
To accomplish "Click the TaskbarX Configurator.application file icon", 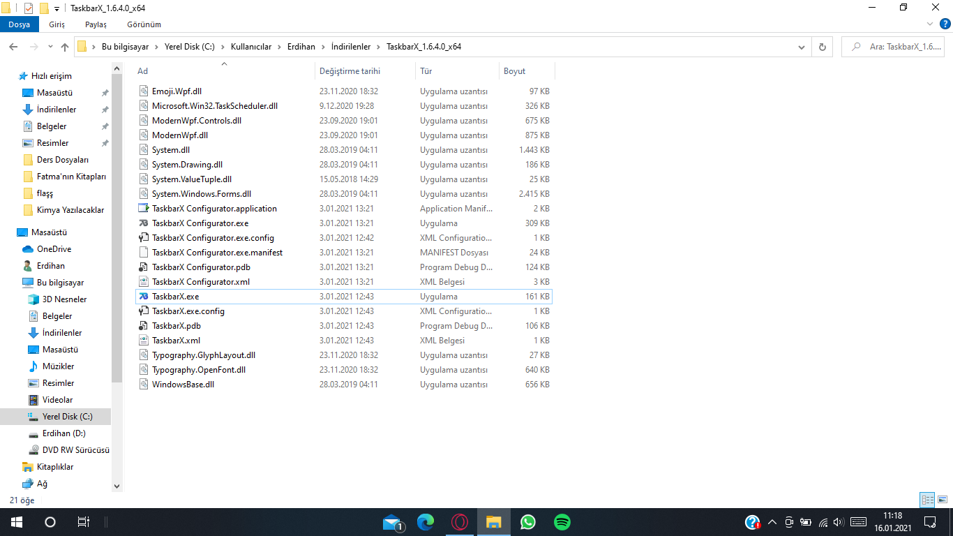I will tap(144, 209).
